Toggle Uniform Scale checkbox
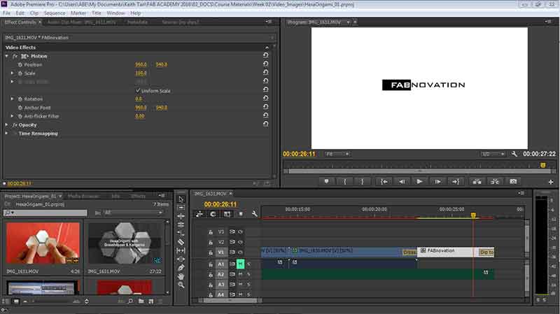 coord(138,91)
